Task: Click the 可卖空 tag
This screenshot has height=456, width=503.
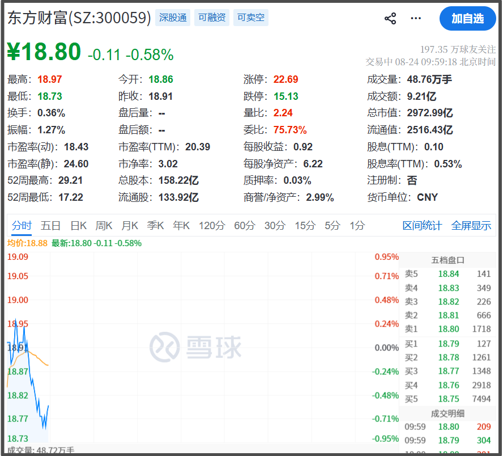Action: click(251, 18)
